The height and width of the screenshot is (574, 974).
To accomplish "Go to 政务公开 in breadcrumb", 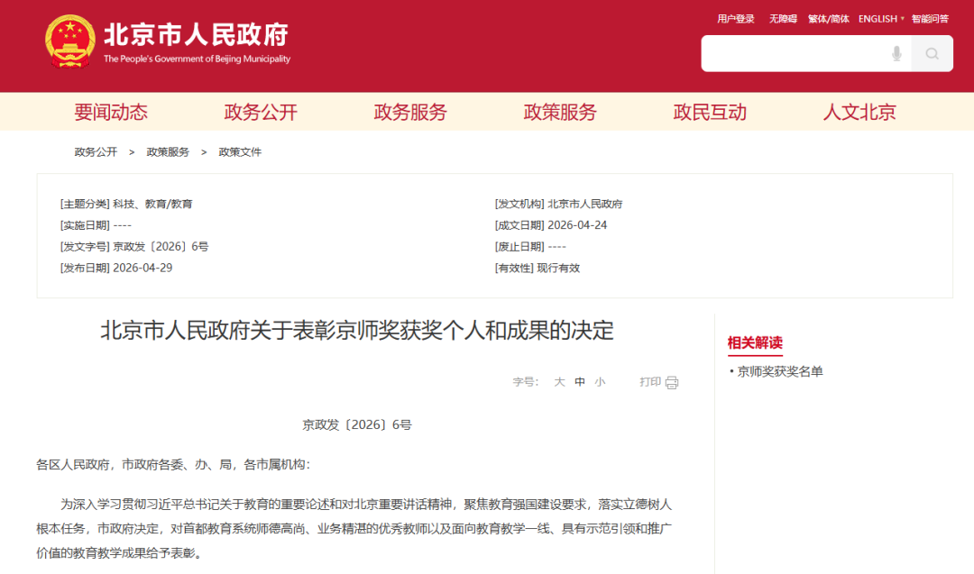I will [x=96, y=152].
